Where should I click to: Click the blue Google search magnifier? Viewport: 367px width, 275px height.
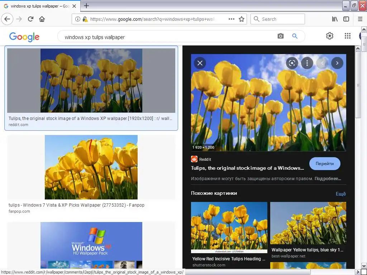295,36
